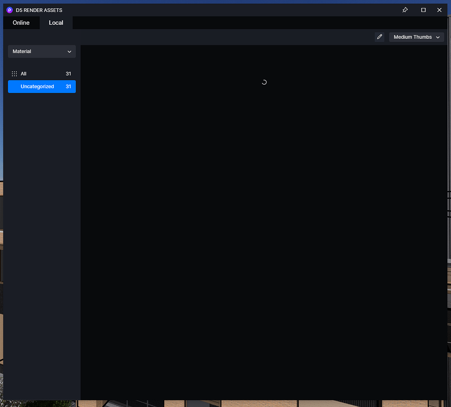Click the loading spinner in the asset grid
This screenshot has width=451, height=407.
coord(264,82)
